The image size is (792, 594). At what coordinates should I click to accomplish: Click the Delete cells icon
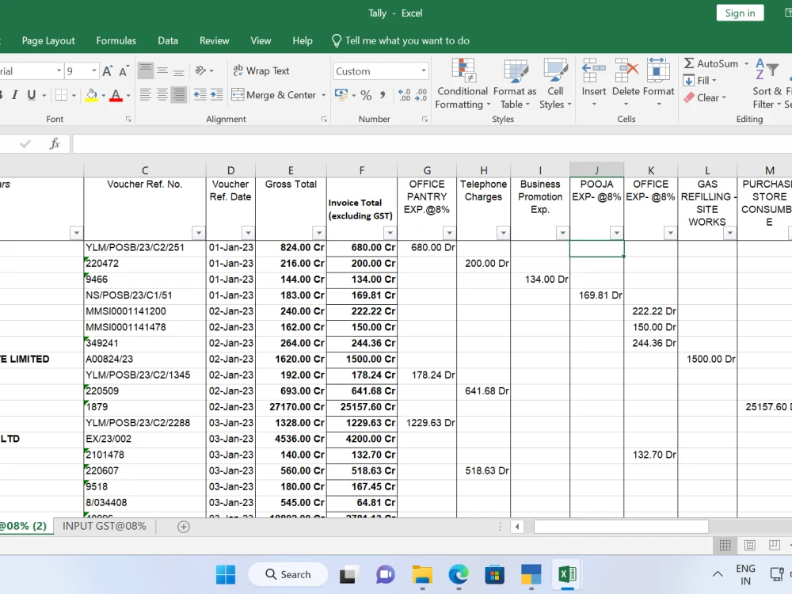pos(626,70)
